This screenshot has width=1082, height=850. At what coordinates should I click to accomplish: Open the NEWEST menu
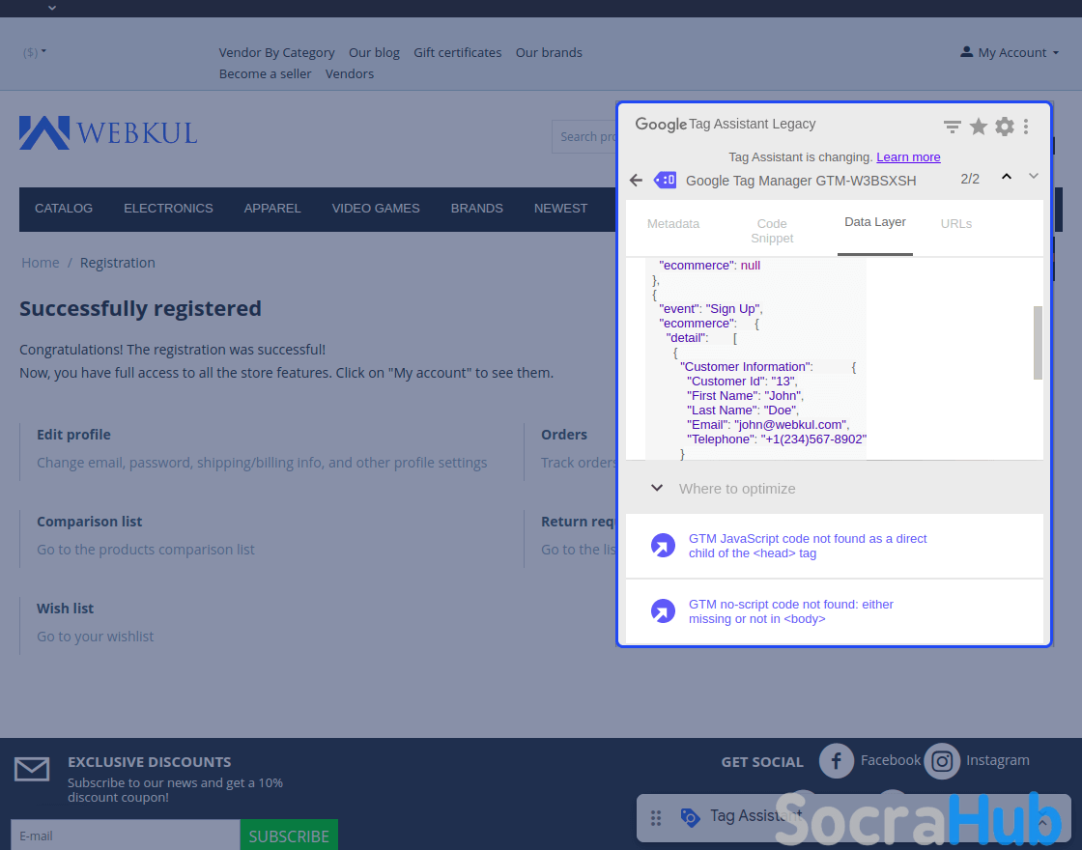pyautogui.click(x=560, y=209)
